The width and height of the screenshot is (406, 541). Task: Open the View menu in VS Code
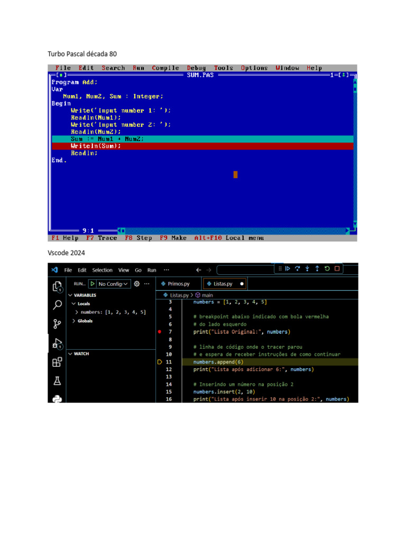pyautogui.click(x=124, y=270)
